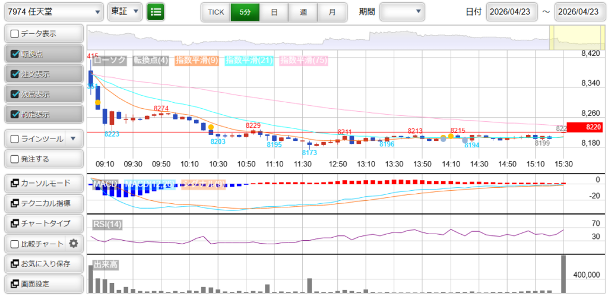Screen dimensions: 608x296
Task: Click the orange 指数平滑(9) legend label
Action: pyautogui.click(x=197, y=60)
